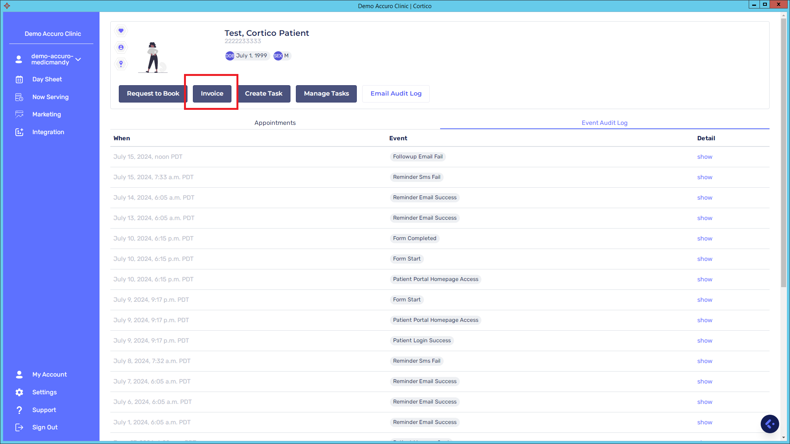The width and height of the screenshot is (790, 444).
Task: Open the floating Cortico chat widget
Action: (770, 424)
